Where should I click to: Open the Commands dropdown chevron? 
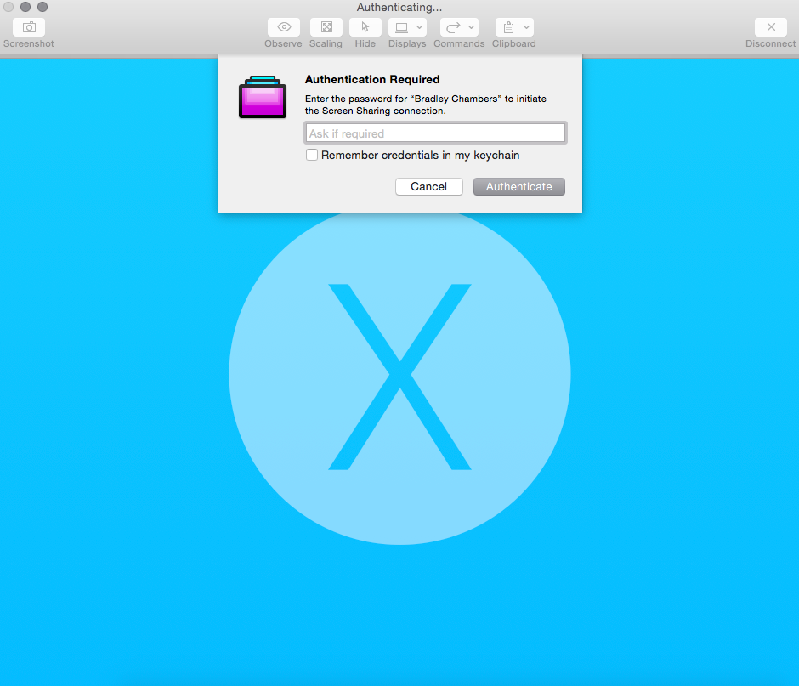[x=472, y=27]
